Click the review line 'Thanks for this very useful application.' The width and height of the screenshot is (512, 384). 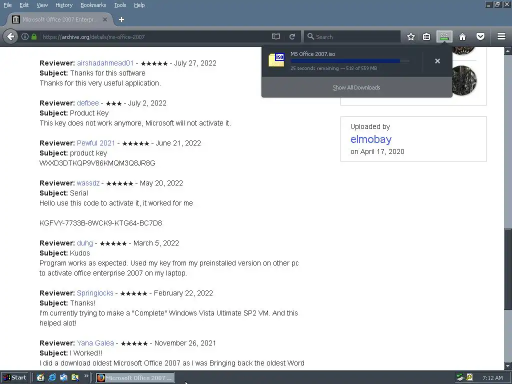(x=100, y=83)
